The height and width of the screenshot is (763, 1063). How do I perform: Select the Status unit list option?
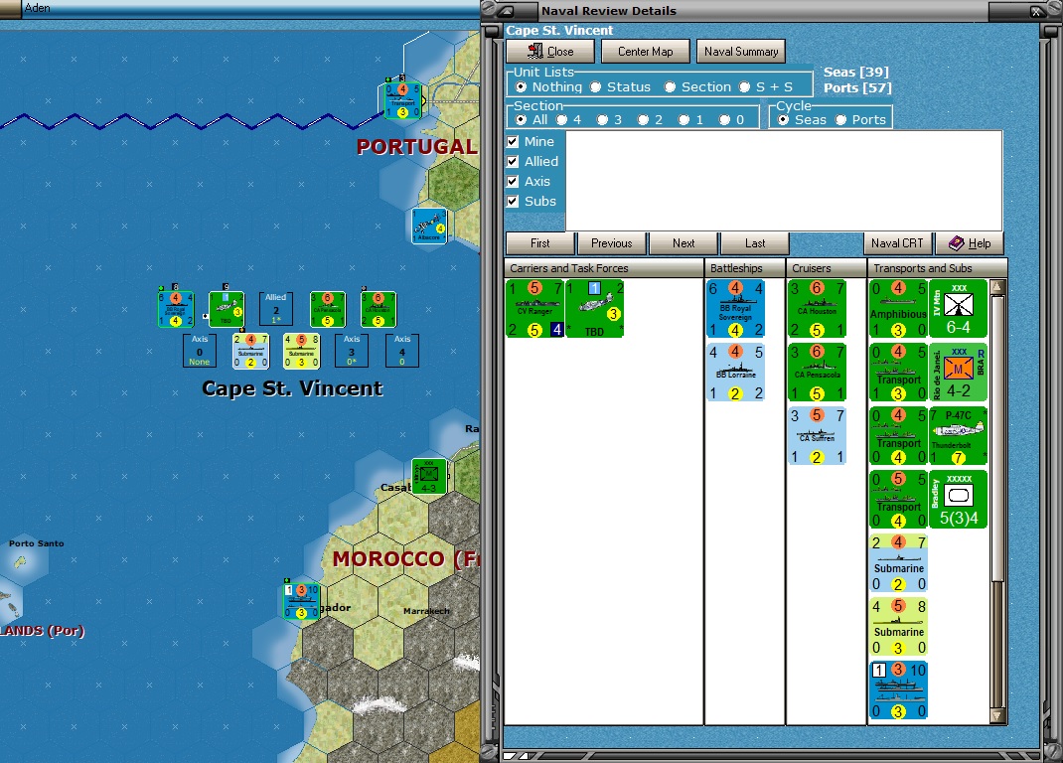(595, 86)
